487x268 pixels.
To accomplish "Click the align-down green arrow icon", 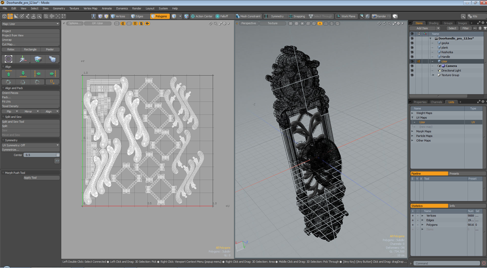I will tap(23, 74).
